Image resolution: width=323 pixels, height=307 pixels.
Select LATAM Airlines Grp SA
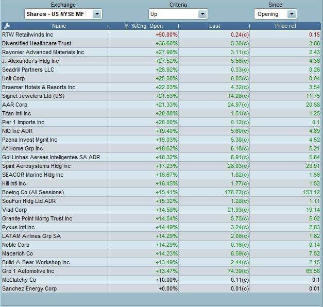[x=31, y=236]
